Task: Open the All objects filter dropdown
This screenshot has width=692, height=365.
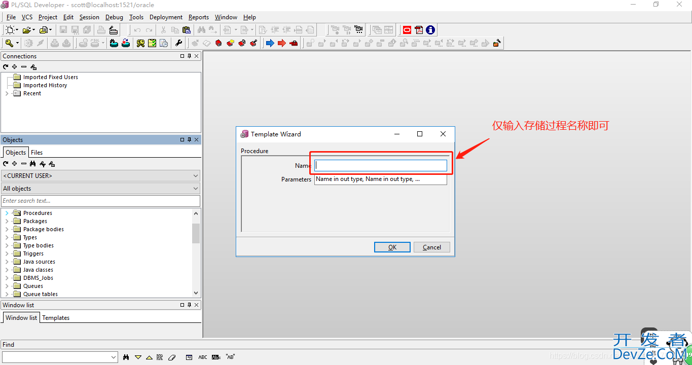Action: 196,188
